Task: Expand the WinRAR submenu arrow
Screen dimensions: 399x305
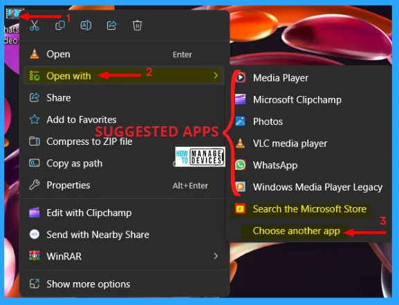Action: (216, 256)
